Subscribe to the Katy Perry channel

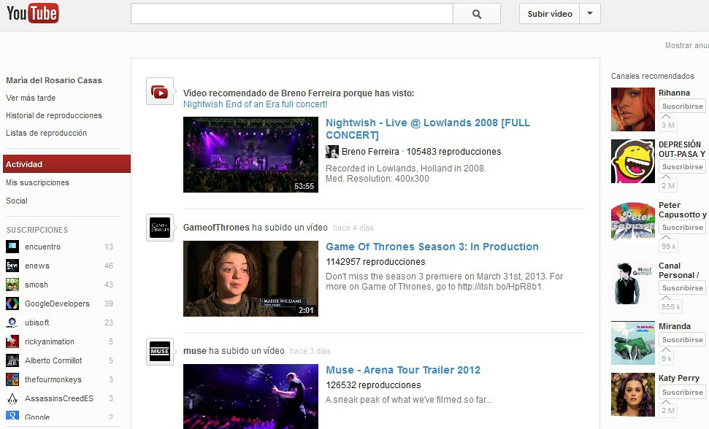[x=682, y=393]
